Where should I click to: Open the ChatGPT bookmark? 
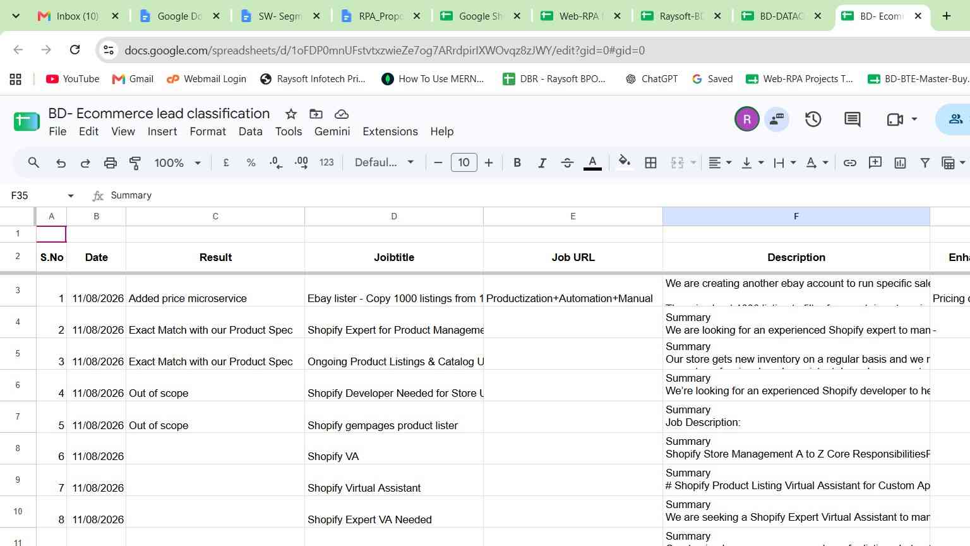coord(651,79)
